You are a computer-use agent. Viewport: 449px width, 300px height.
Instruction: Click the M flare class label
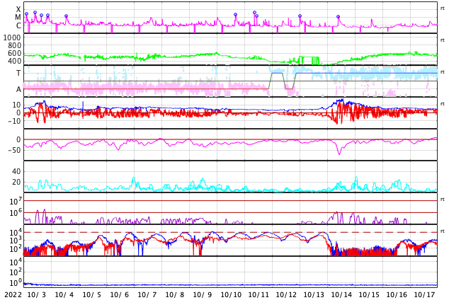(18, 18)
